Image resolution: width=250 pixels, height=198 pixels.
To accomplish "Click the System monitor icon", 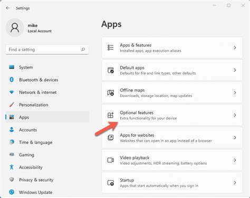I will point(12,67).
